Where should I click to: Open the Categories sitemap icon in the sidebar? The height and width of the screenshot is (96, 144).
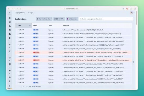[10, 26]
